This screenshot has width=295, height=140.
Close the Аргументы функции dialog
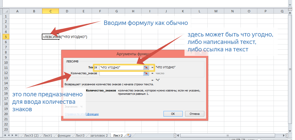coord(200,53)
